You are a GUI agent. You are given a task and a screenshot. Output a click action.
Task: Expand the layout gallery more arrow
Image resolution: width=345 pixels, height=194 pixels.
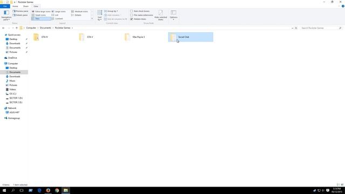[x=92, y=19]
